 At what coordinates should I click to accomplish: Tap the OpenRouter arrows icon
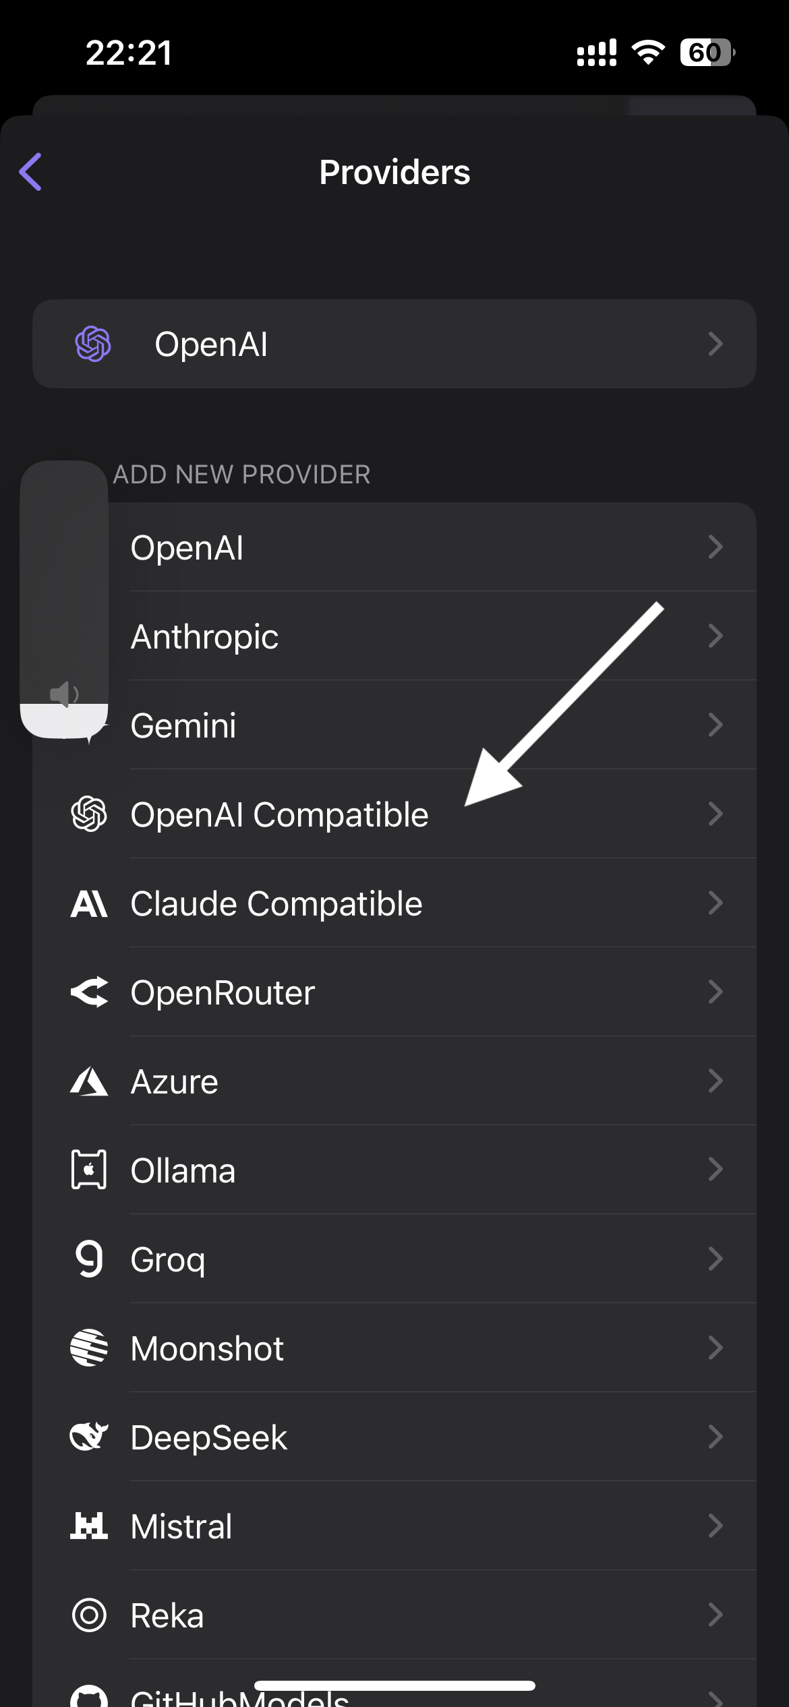[89, 992]
